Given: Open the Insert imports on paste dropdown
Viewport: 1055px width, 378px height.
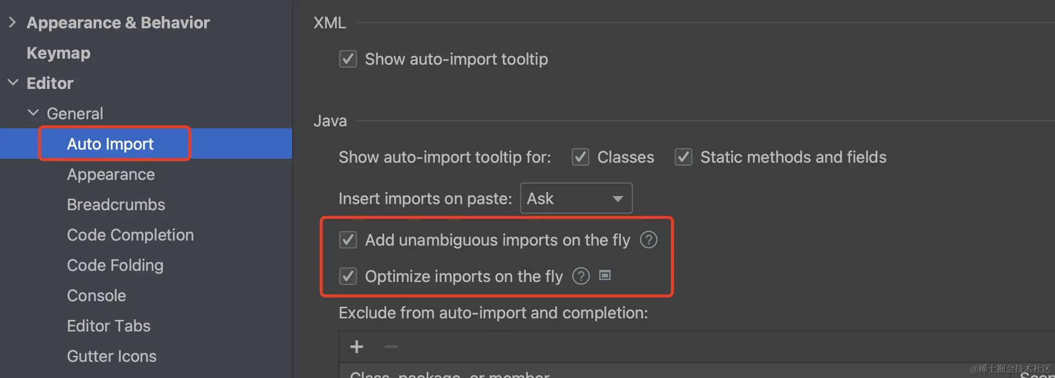Looking at the screenshot, I should pyautogui.click(x=576, y=199).
